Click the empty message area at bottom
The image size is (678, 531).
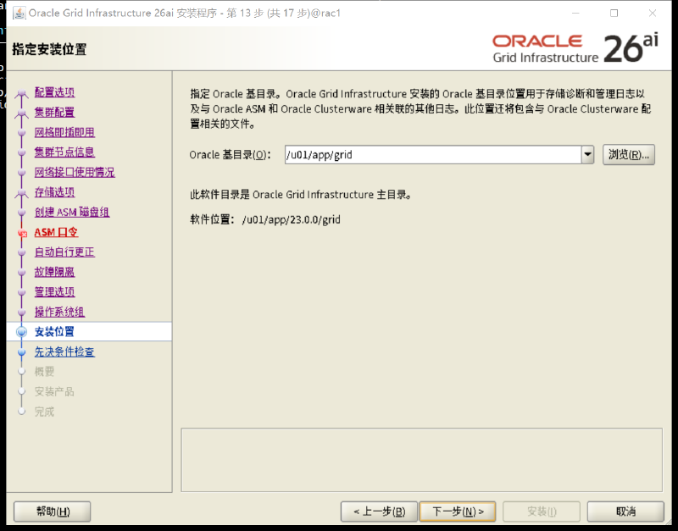tap(421, 460)
